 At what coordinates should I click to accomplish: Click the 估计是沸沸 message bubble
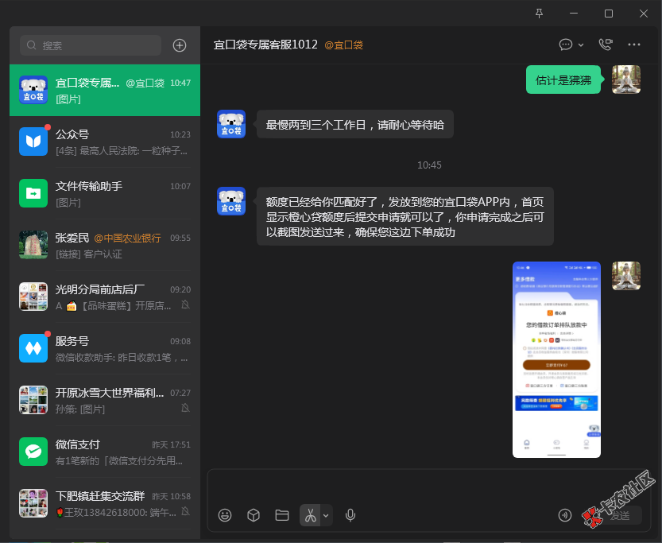tap(563, 80)
